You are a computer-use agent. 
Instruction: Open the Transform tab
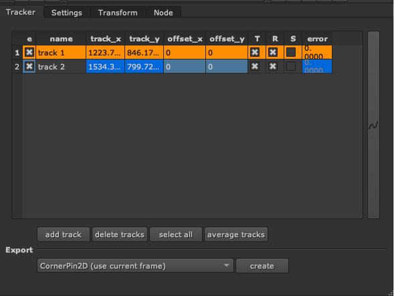coord(118,13)
